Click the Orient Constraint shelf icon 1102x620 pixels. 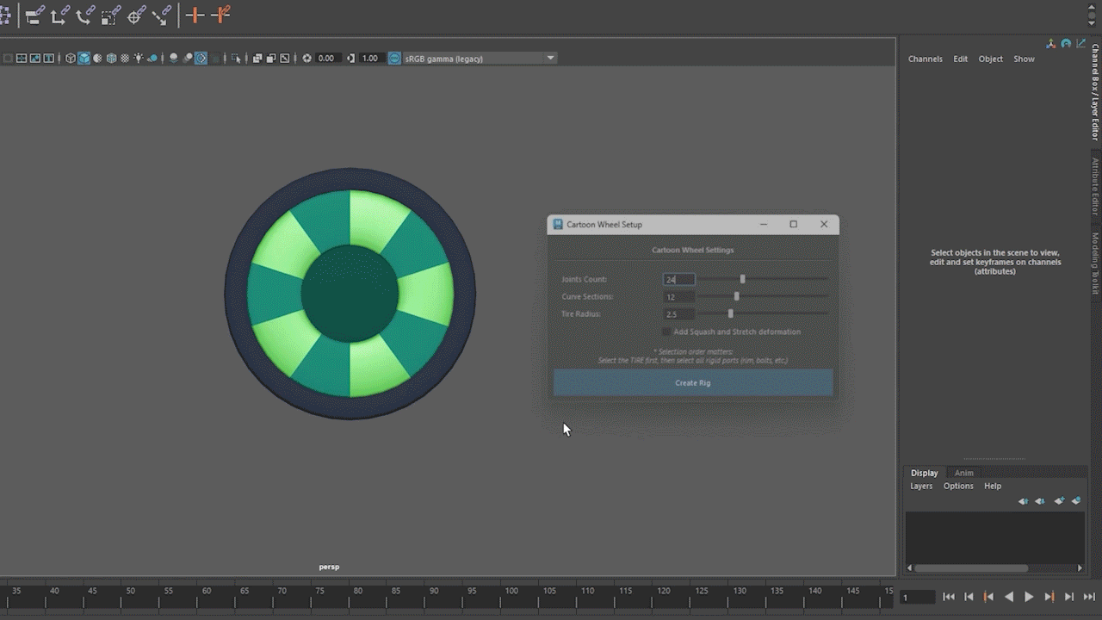84,15
